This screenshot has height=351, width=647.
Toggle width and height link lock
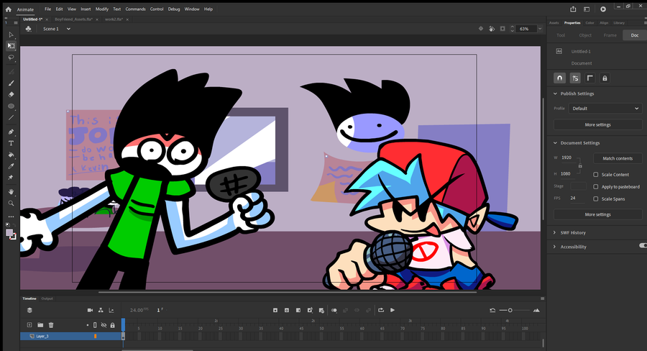[580, 166]
